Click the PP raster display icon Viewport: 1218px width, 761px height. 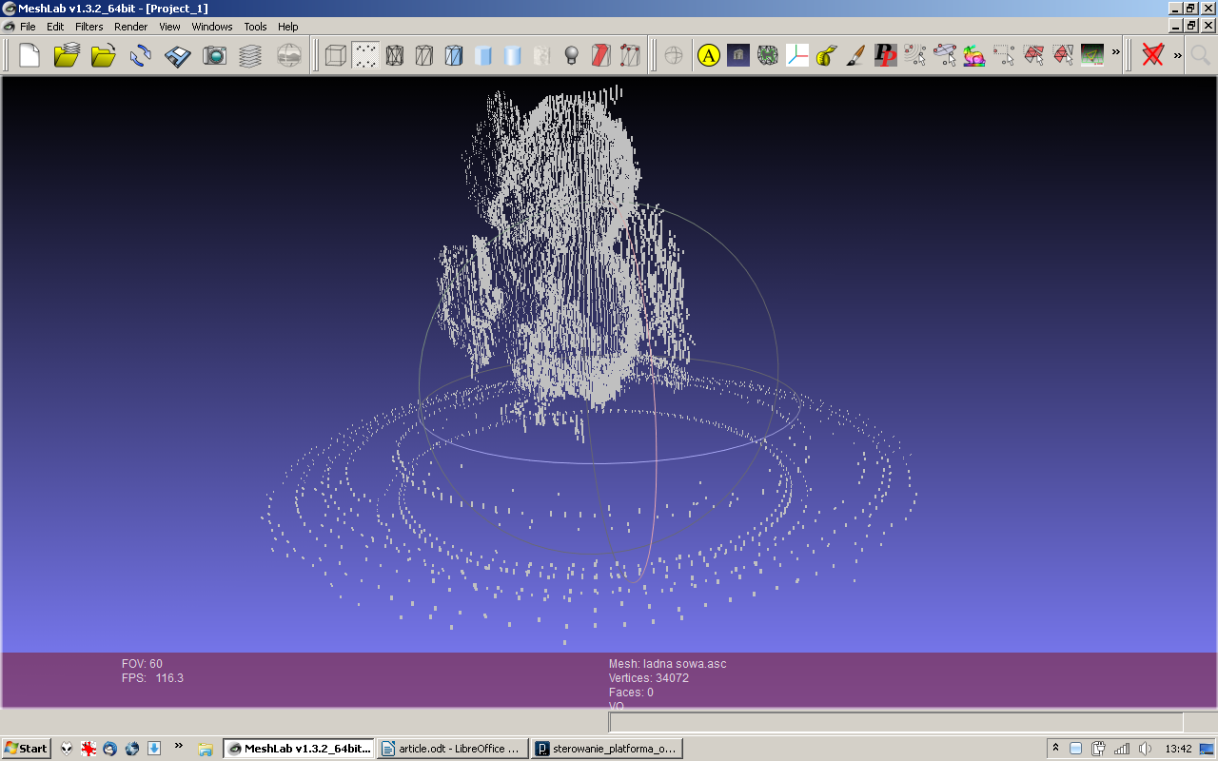(x=885, y=55)
